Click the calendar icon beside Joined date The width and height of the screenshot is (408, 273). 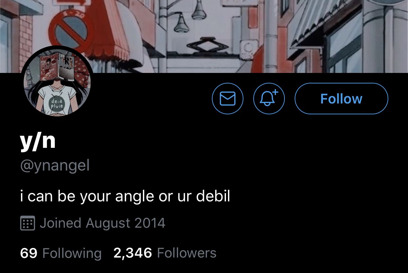pyautogui.click(x=28, y=223)
